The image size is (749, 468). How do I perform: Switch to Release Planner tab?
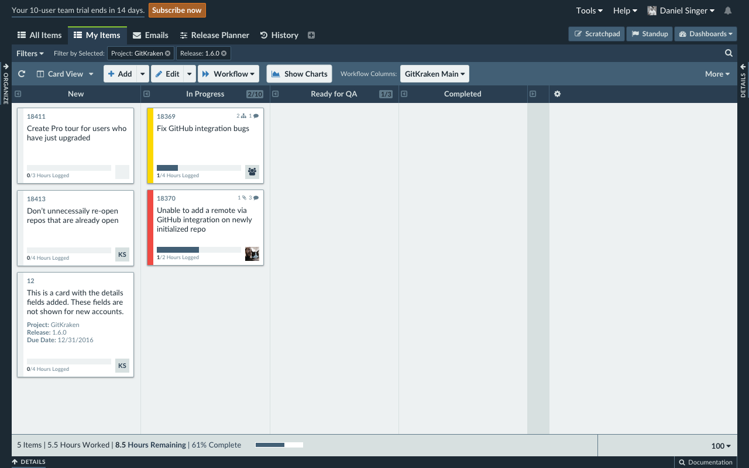click(x=214, y=35)
